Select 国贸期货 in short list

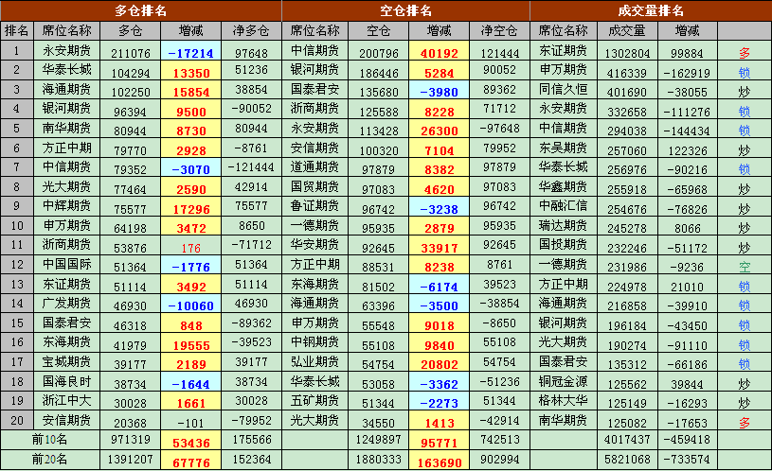[315, 187]
